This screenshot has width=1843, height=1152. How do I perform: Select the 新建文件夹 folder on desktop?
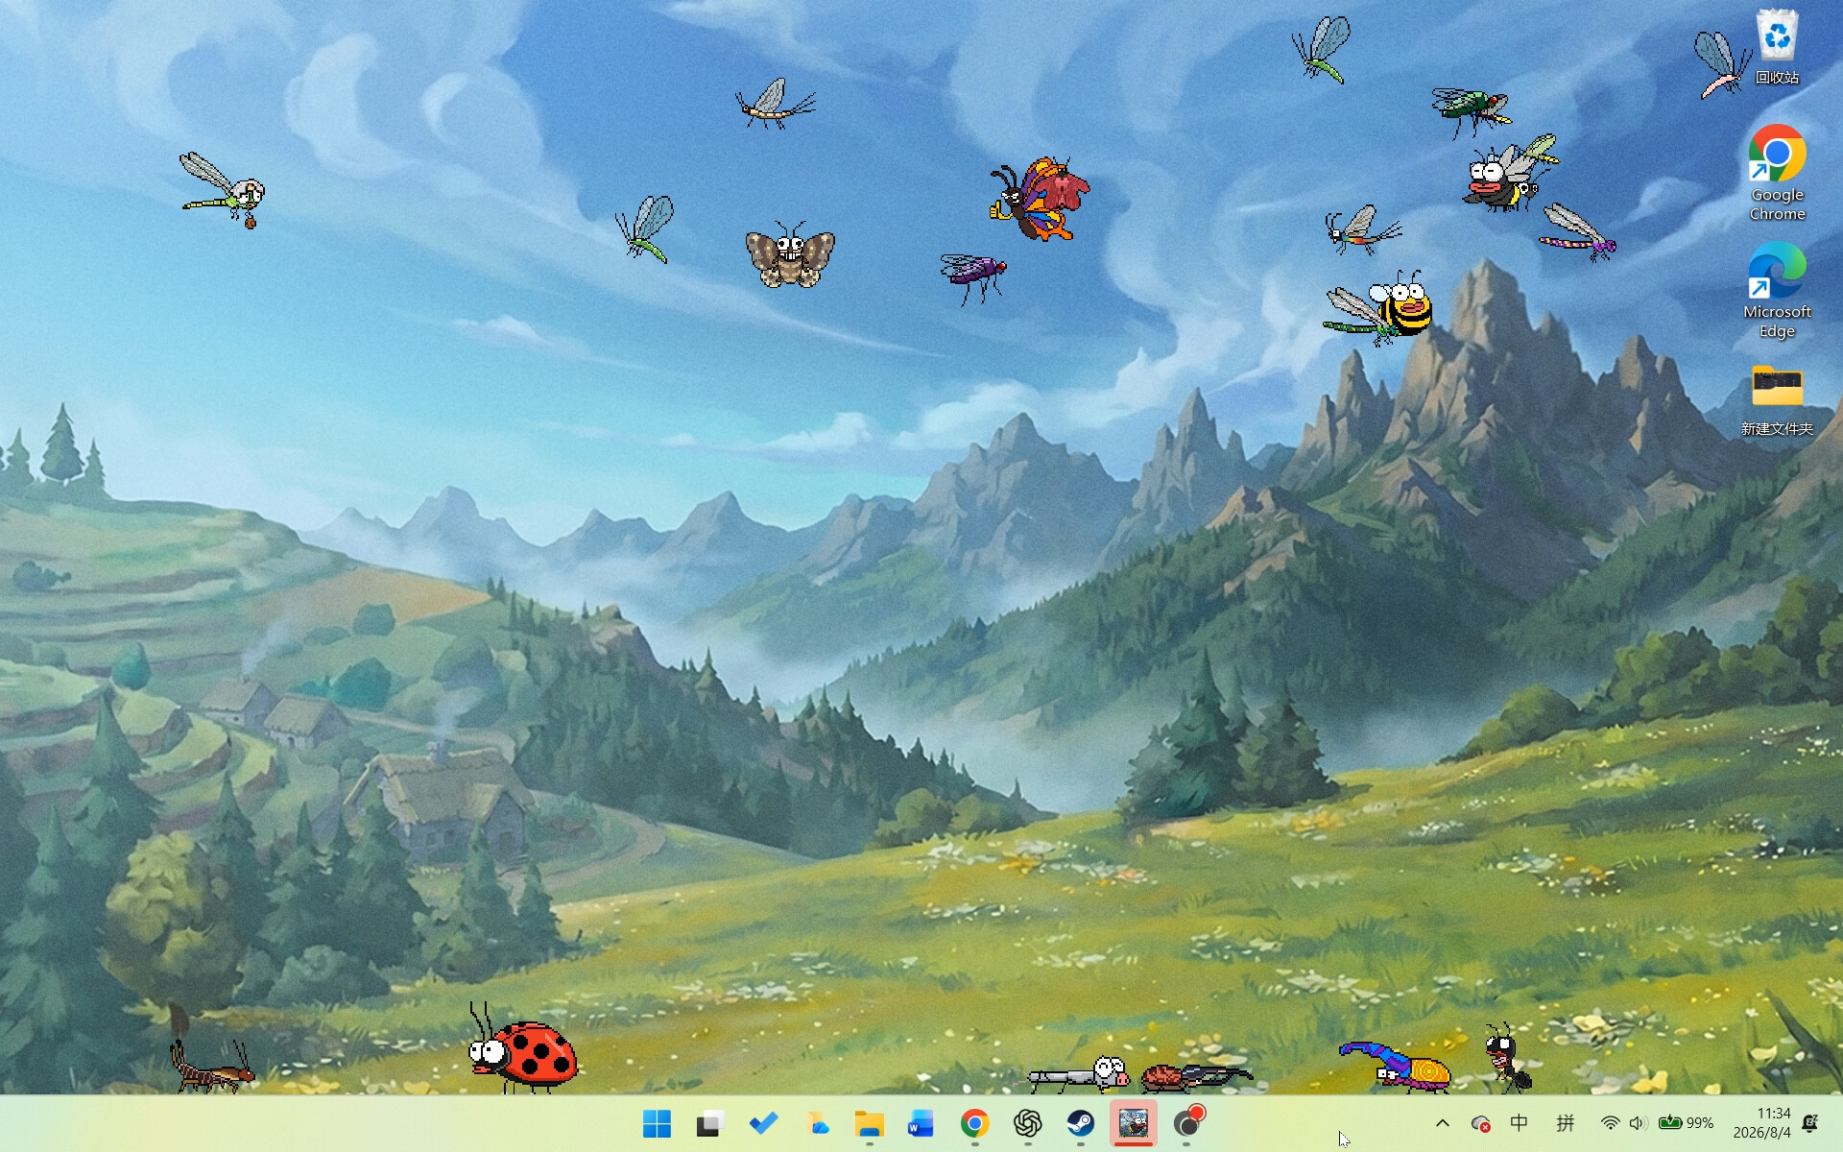(1778, 400)
